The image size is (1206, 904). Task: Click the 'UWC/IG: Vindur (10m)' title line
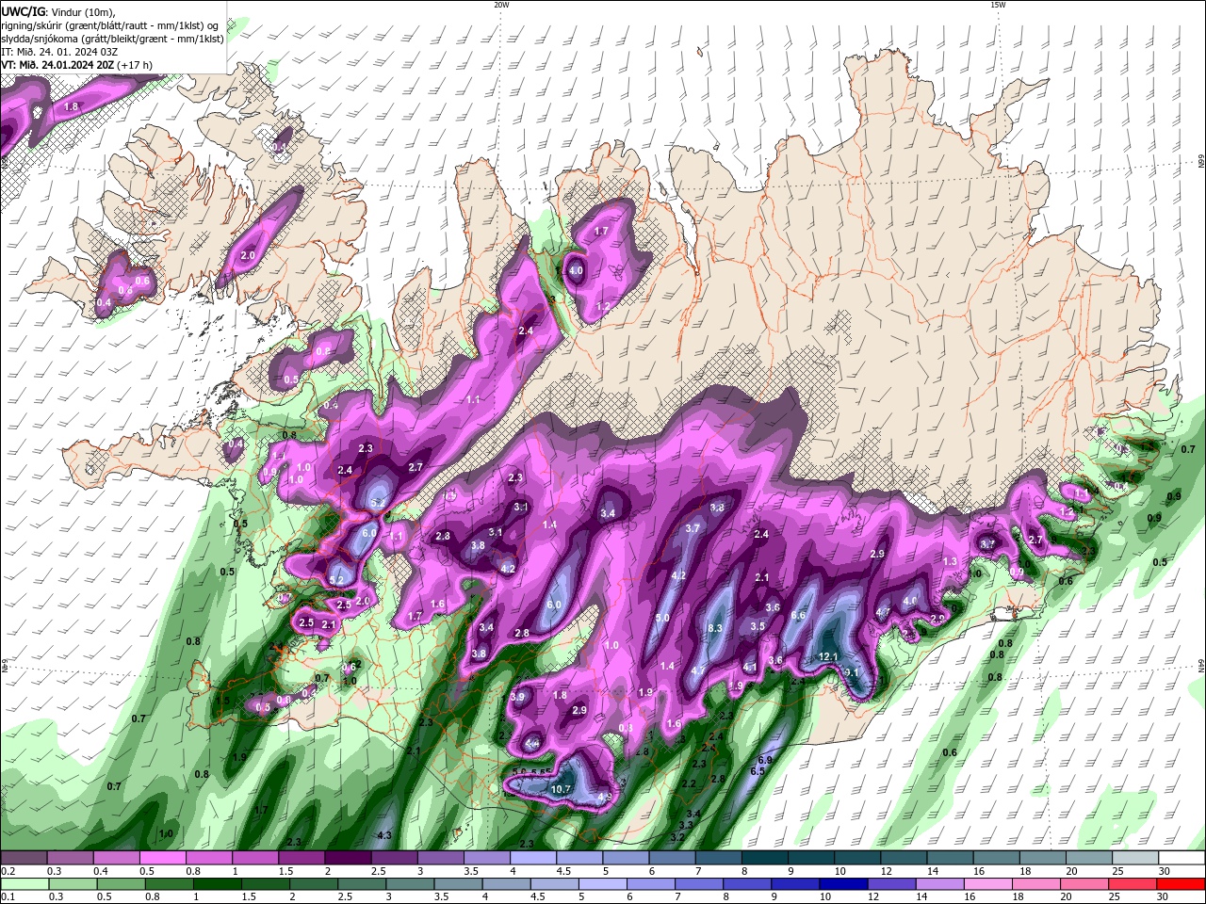pyautogui.click(x=57, y=11)
